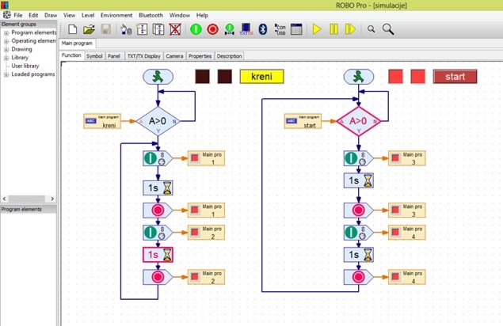Viewport: 503px width, 326px height.
Task: Start program in online mode (green button)
Action: [196, 29]
